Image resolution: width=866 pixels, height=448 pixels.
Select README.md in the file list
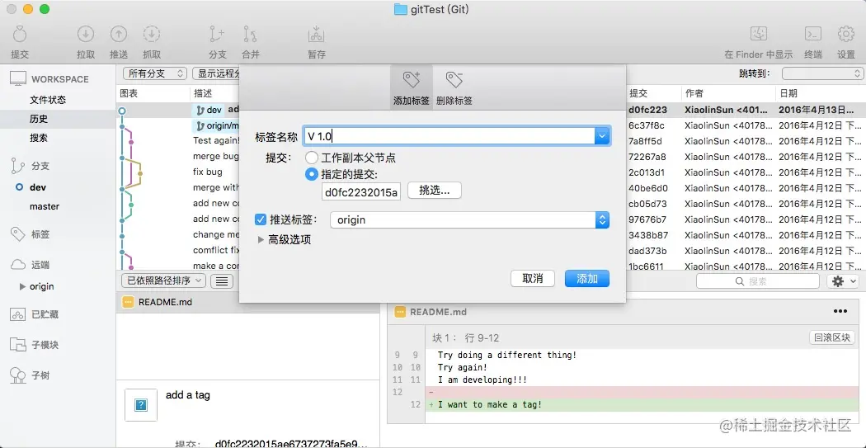pyautogui.click(x=248, y=302)
